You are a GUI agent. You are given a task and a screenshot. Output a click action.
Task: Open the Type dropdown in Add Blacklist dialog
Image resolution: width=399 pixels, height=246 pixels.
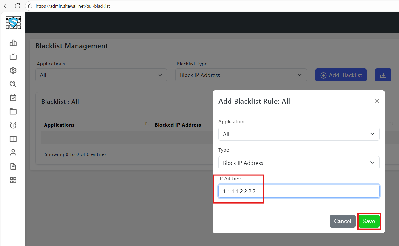(x=299, y=163)
